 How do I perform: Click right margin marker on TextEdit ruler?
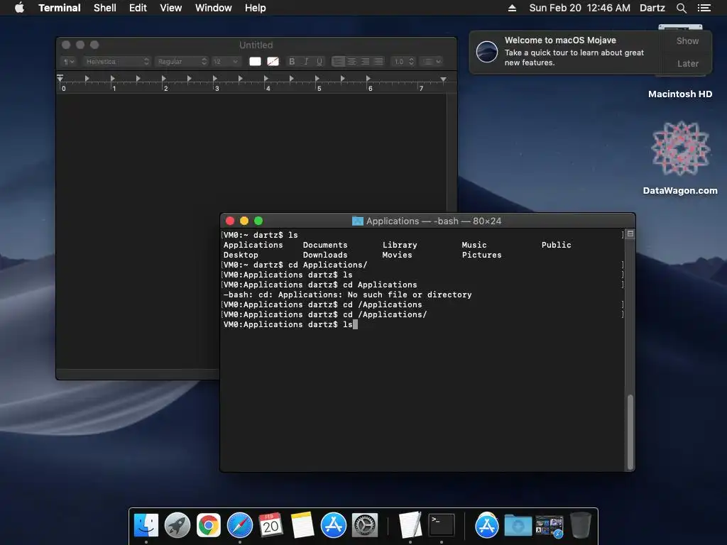pyautogui.click(x=443, y=79)
